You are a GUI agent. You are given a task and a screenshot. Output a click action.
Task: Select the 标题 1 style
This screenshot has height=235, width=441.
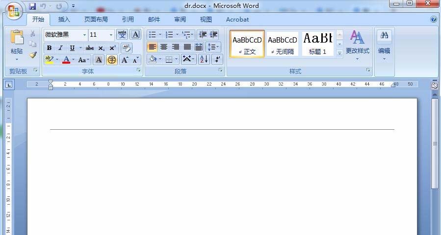(x=317, y=44)
